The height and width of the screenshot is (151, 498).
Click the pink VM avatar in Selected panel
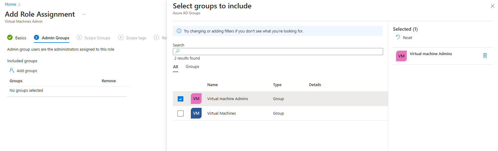click(x=401, y=56)
